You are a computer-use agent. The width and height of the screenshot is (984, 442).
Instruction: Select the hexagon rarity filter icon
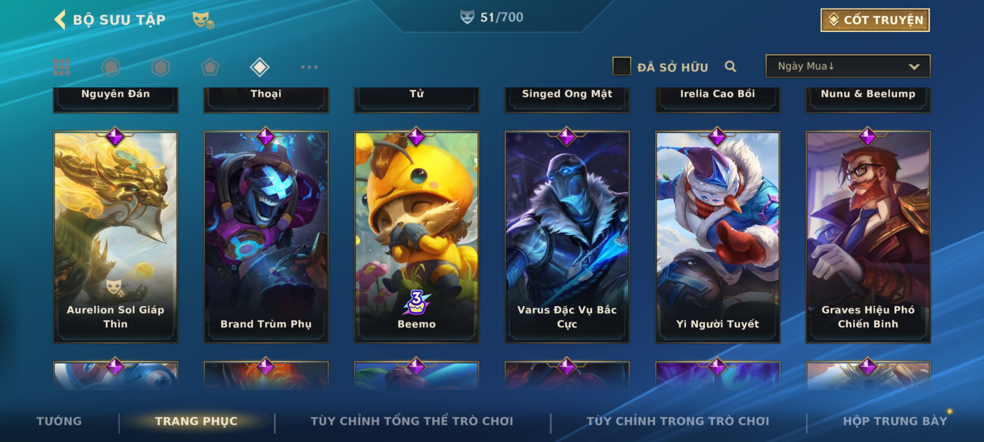160,67
